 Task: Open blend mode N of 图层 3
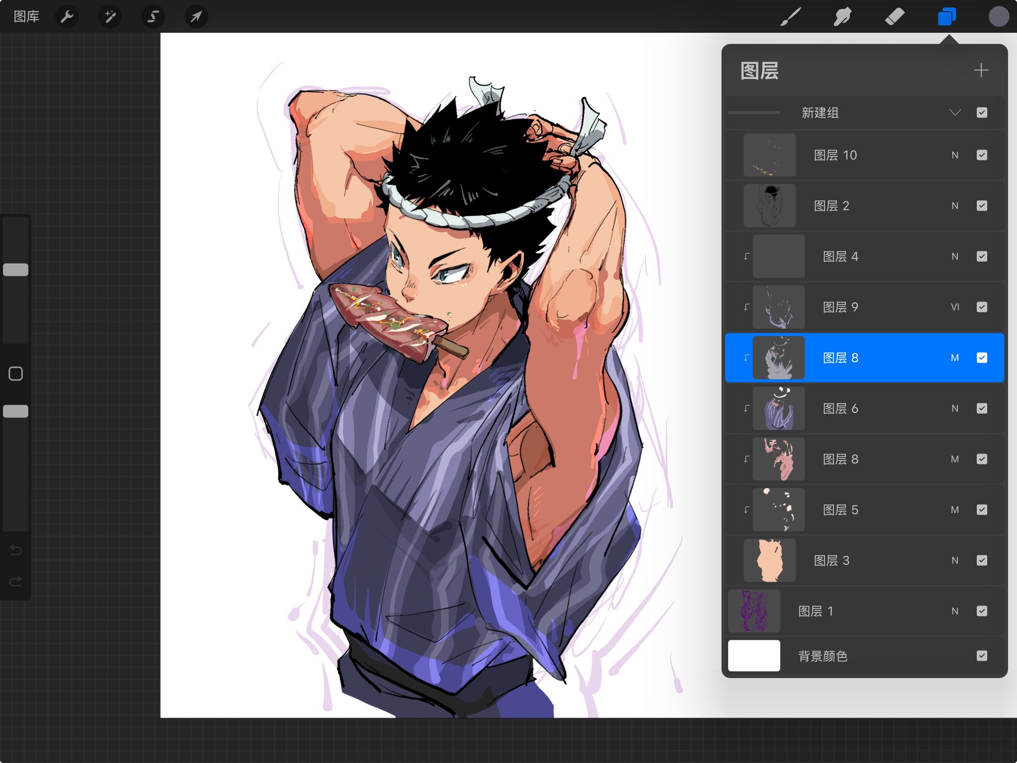[954, 560]
